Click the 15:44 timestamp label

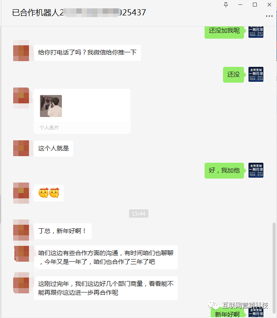pos(139,214)
